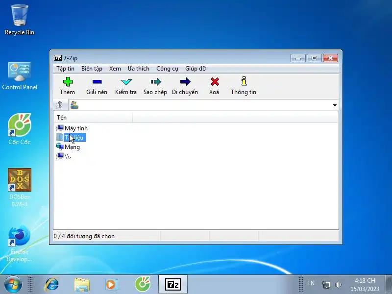Click the Kiểm tra (Test) checkmark icon
The image size is (392, 294).
coord(126,82)
